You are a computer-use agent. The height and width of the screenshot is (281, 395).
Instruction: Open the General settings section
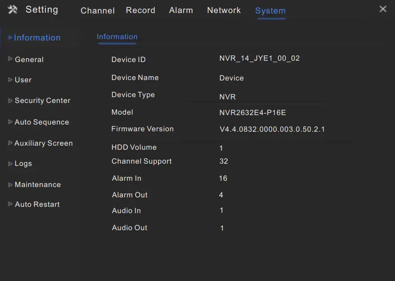click(x=29, y=59)
